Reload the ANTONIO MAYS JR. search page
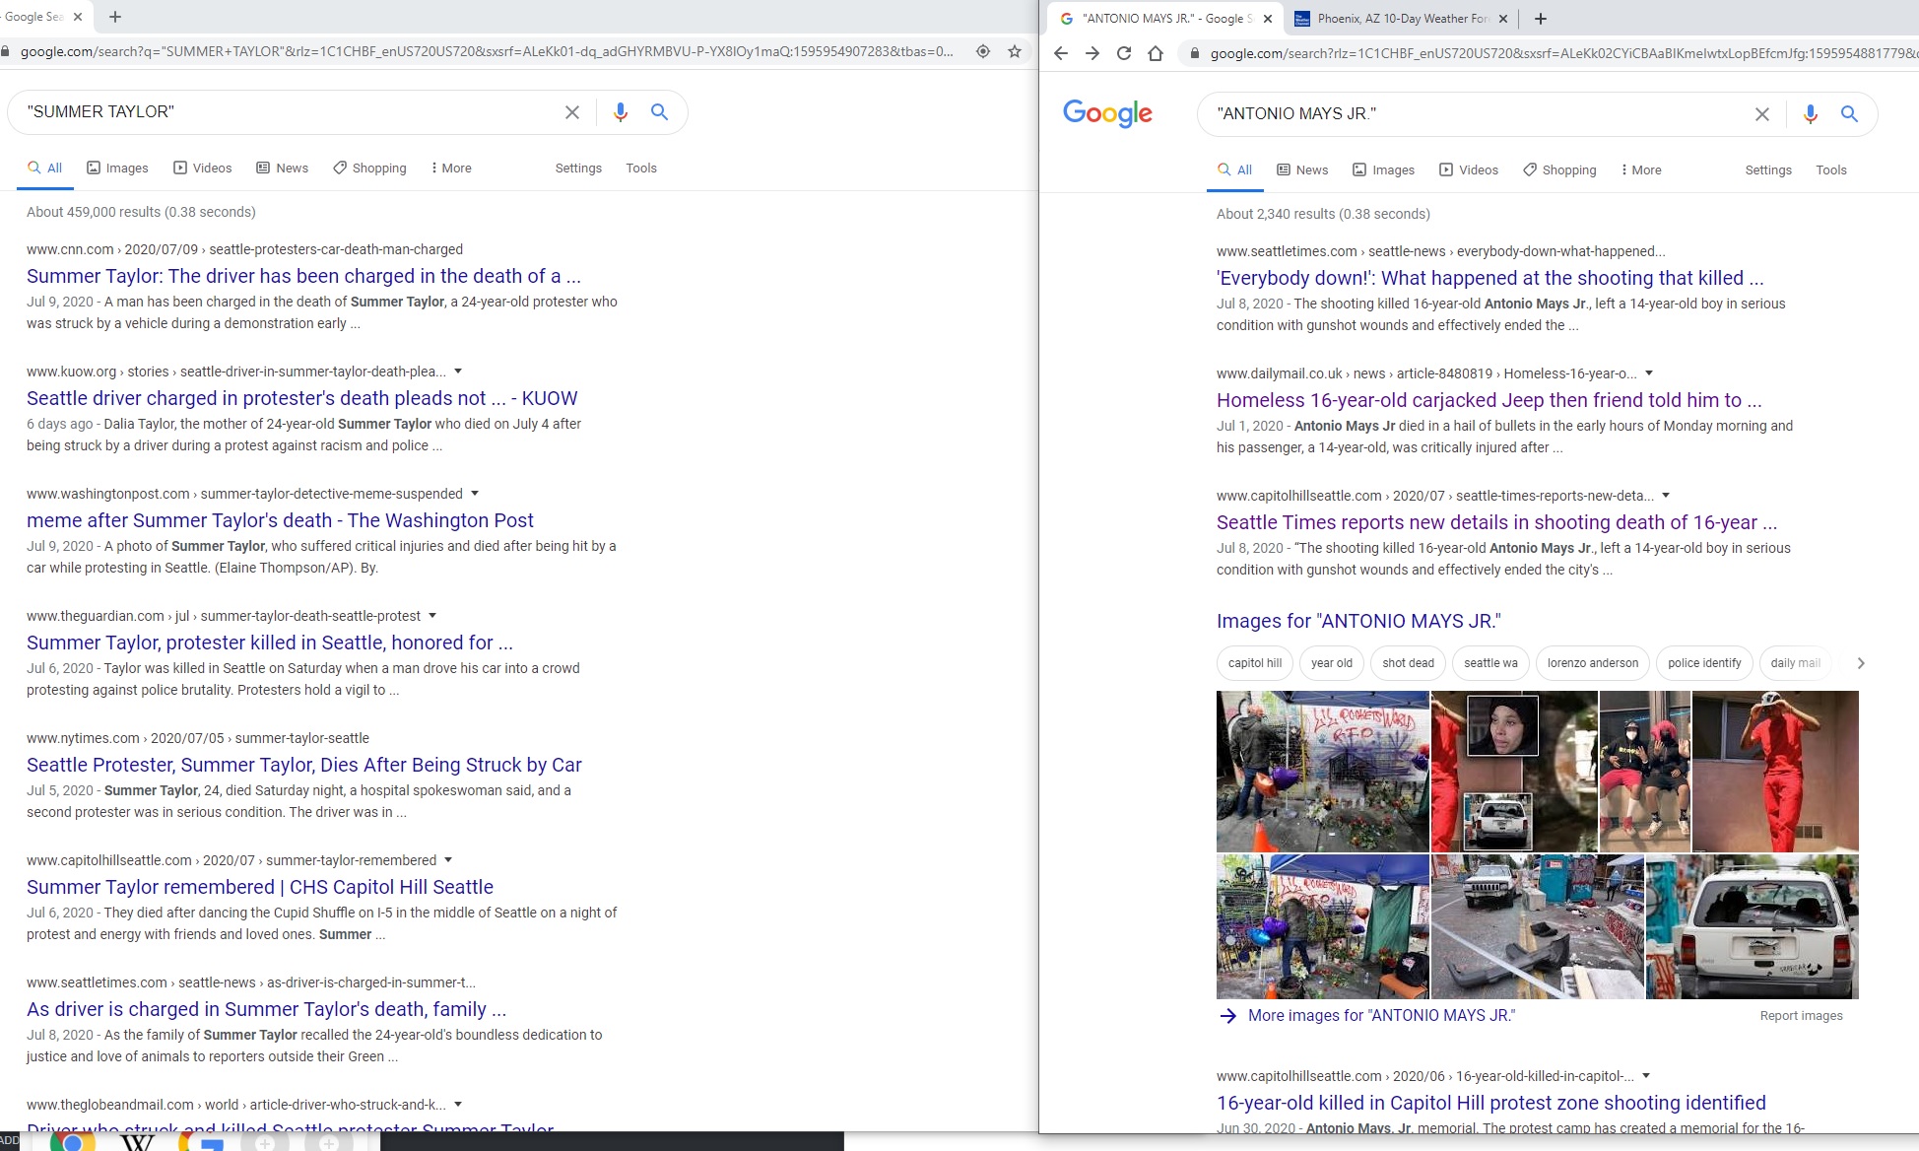Image resolution: width=1919 pixels, height=1151 pixels. tap(1124, 53)
